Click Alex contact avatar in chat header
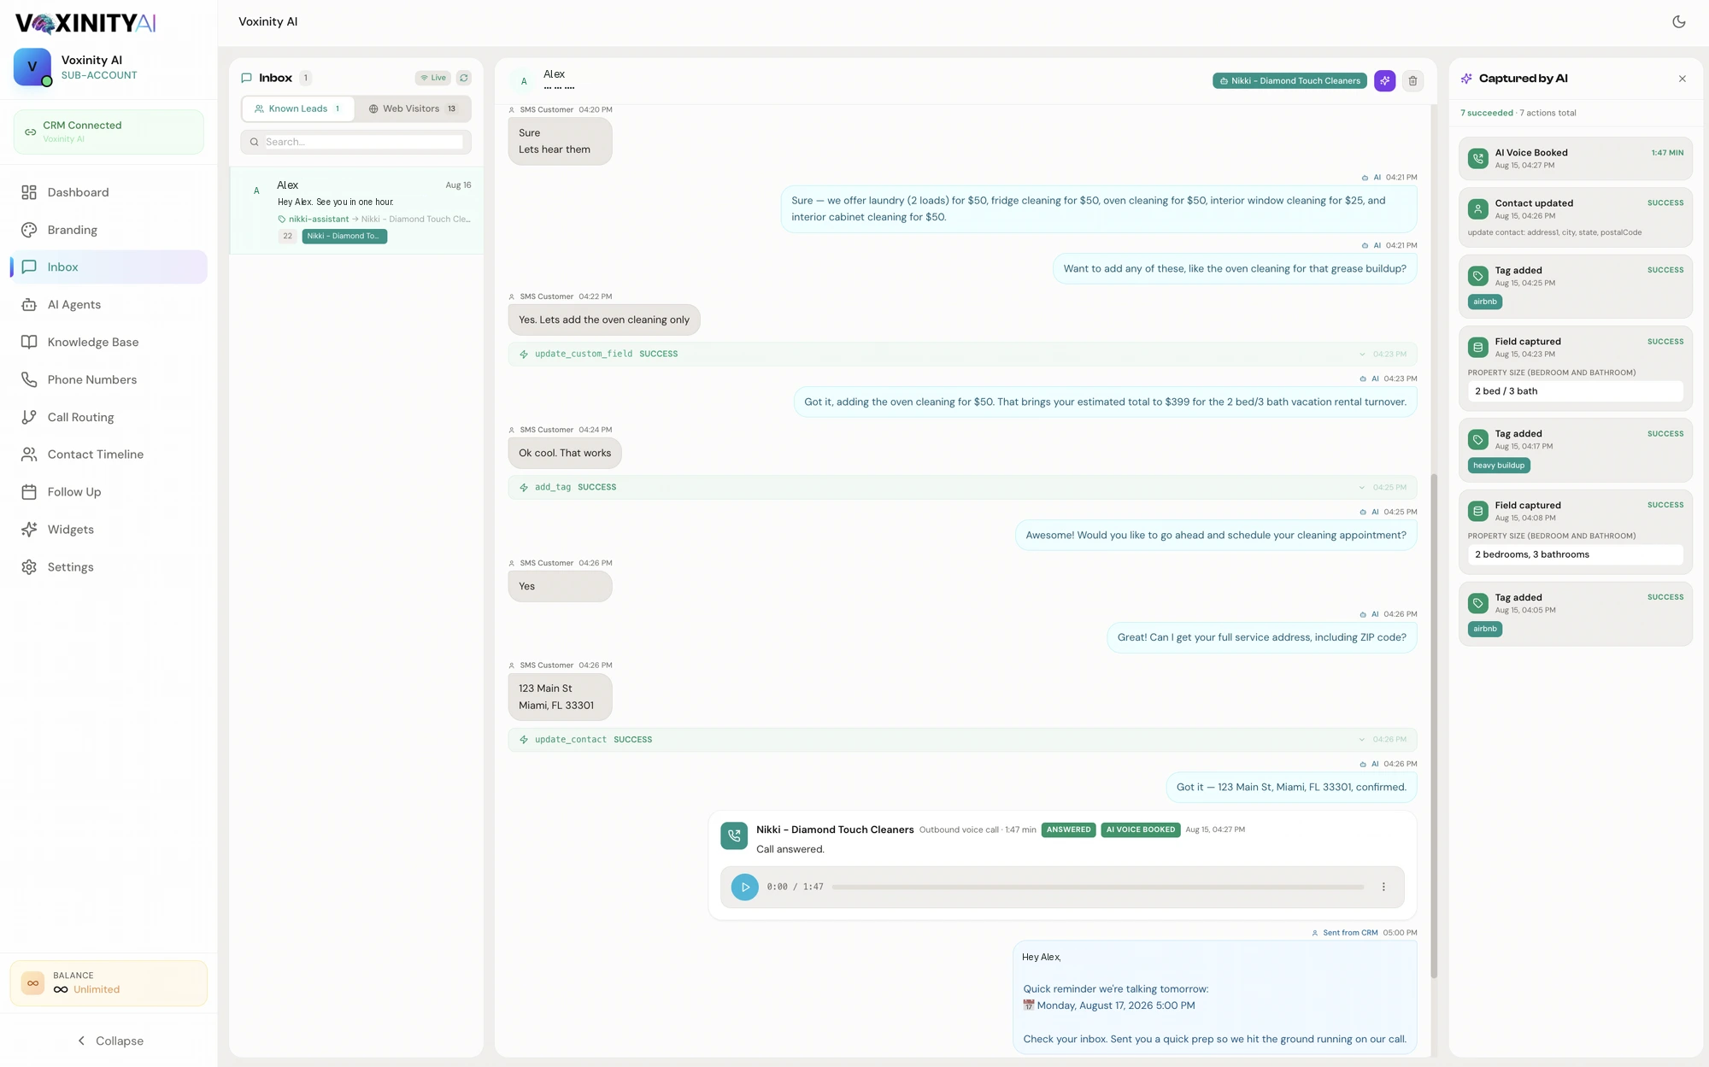Image resolution: width=1709 pixels, height=1067 pixels. point(524,81)
